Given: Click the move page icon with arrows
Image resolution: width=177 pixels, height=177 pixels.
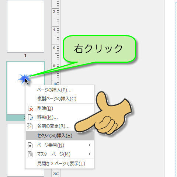Looking at the screenshot, I should click(x=30, y=117).
